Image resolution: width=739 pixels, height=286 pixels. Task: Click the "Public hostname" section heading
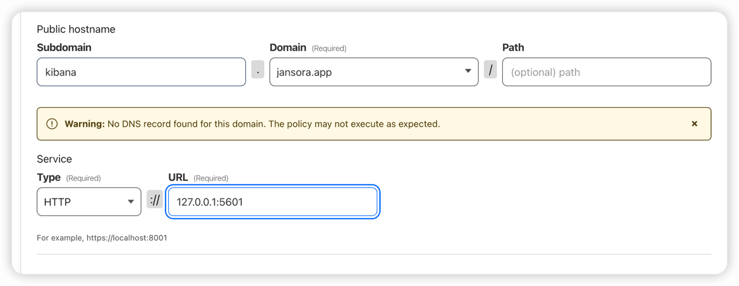click(76, 29)
